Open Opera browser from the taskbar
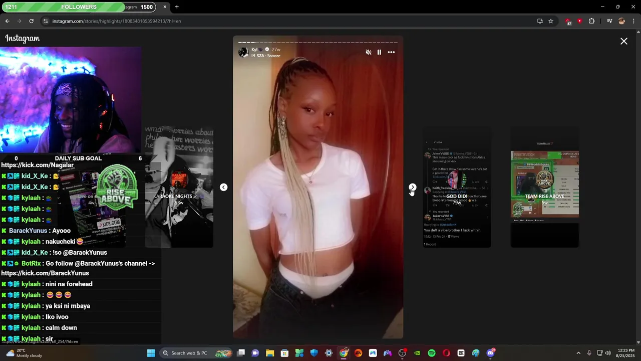Viewport: 641px width, 361px height. click(x=446, y=353)
